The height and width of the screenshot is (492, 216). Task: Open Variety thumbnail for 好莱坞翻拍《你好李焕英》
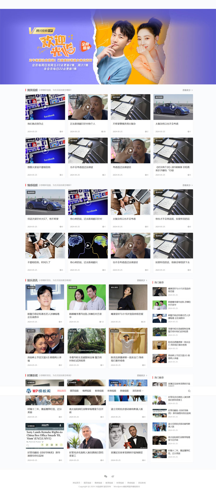(45, 436)
